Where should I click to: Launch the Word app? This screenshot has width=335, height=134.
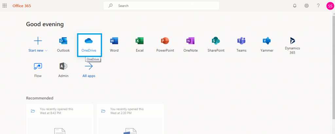click(114, 41)
